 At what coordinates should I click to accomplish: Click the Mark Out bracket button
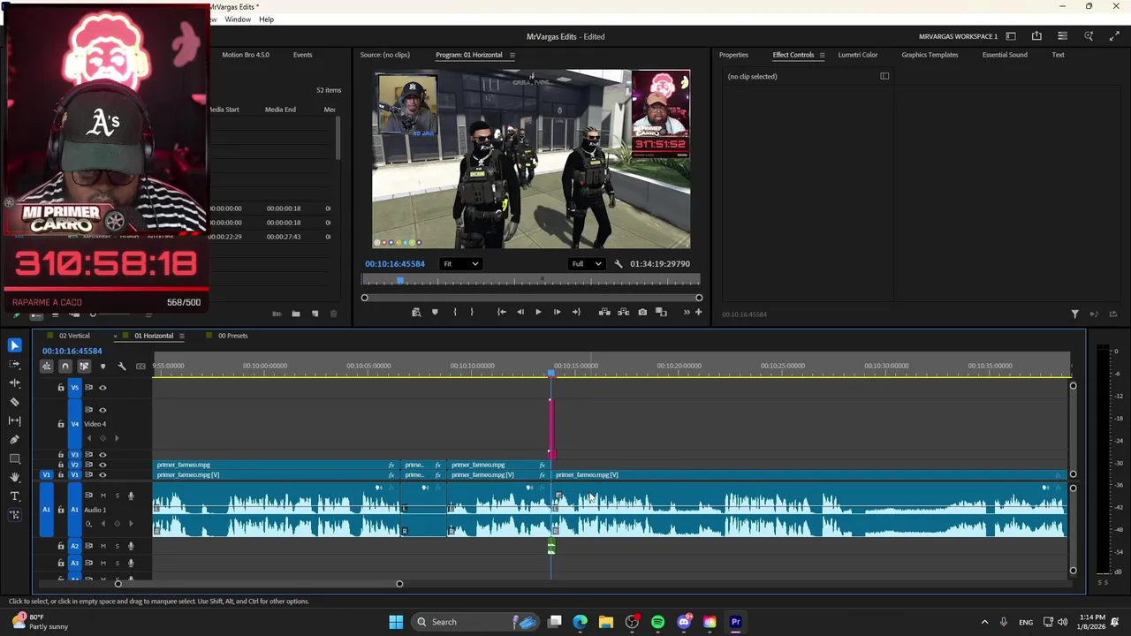click(471, 312)
